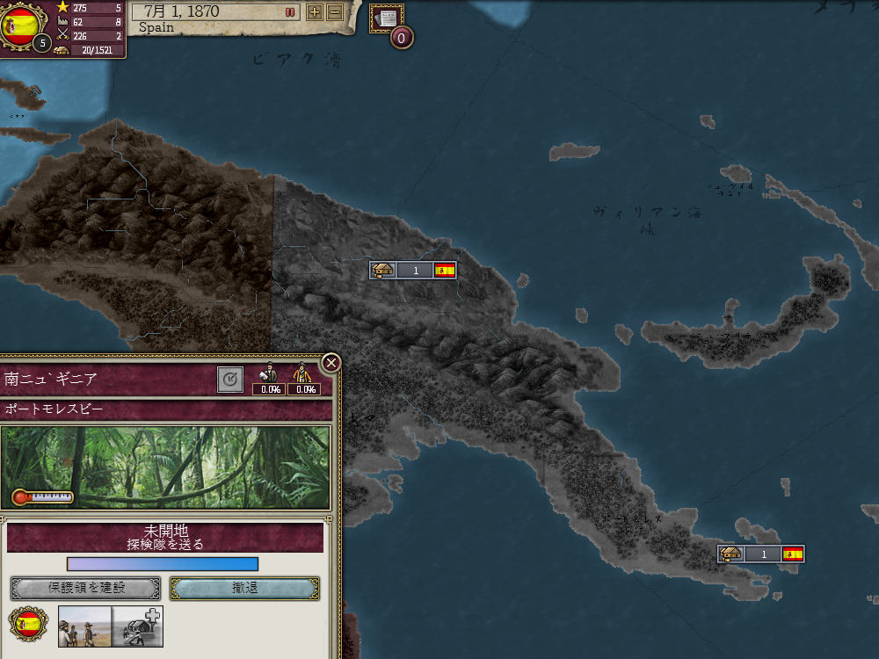Viewport: 879px width, 659px height.
Task: Decrease game speed with the minus button
Action: [x=335, y=12]
